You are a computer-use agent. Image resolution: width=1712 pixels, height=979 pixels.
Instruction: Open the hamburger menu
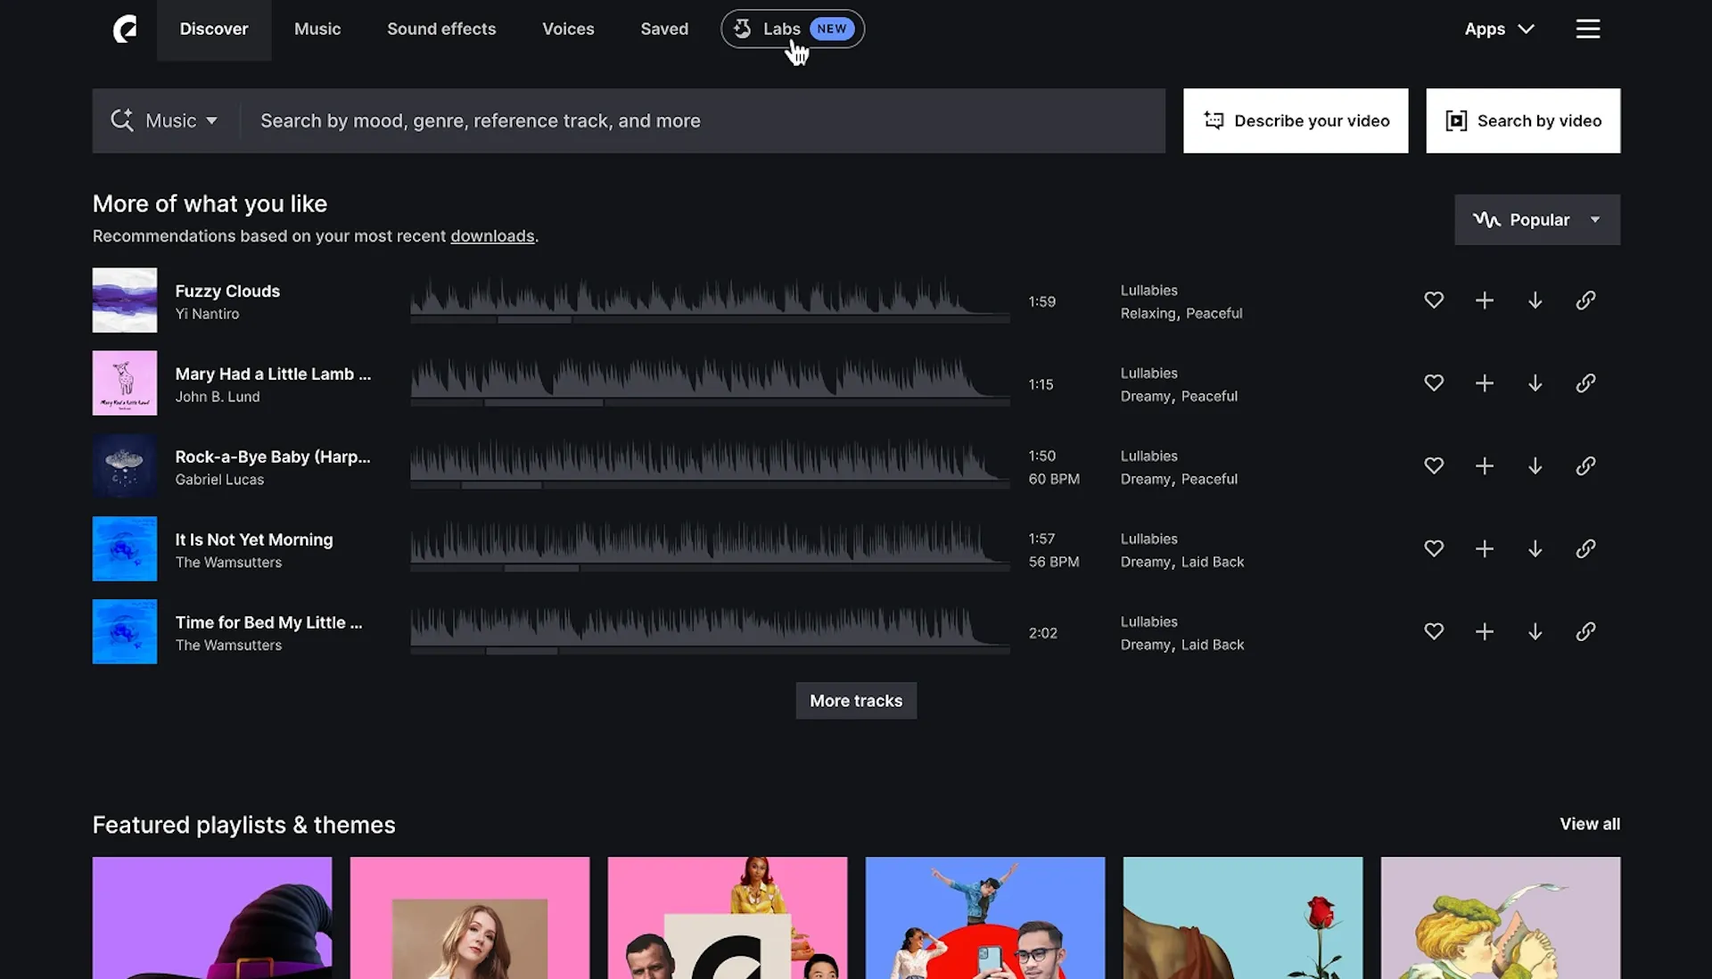(x=1588, y=29)
